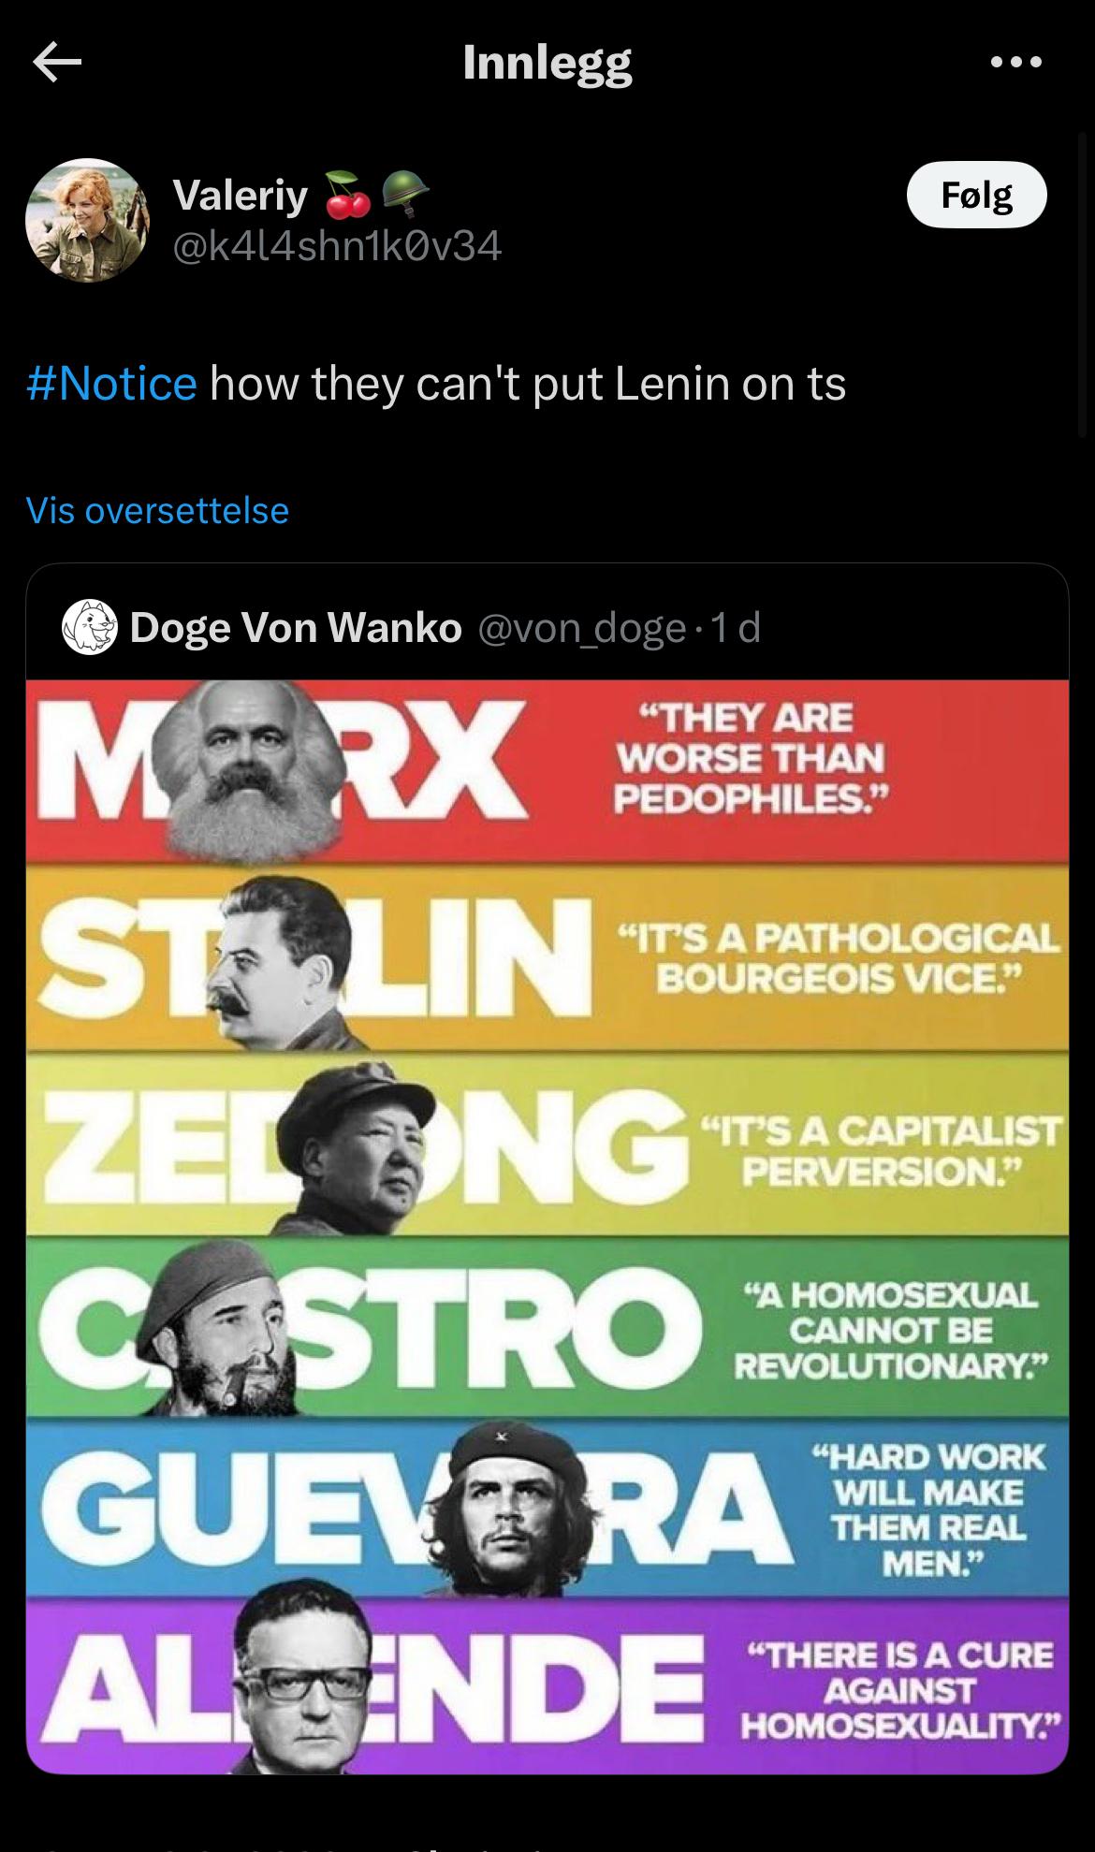Screen dimensions: 1095x1852
Task: Tap the Innlegg header title
Action: click(547, 63)
